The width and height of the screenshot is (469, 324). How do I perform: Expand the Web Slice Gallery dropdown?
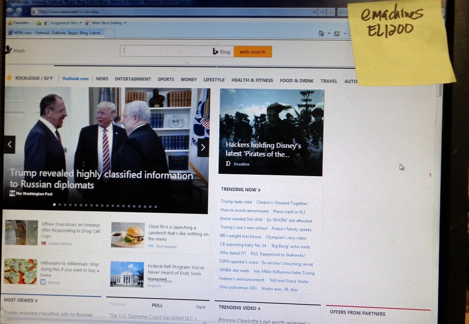125,23
